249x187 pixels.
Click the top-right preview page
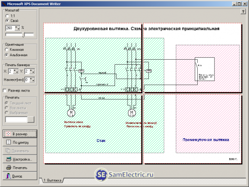pyautogui.click(x=192, y=58)
